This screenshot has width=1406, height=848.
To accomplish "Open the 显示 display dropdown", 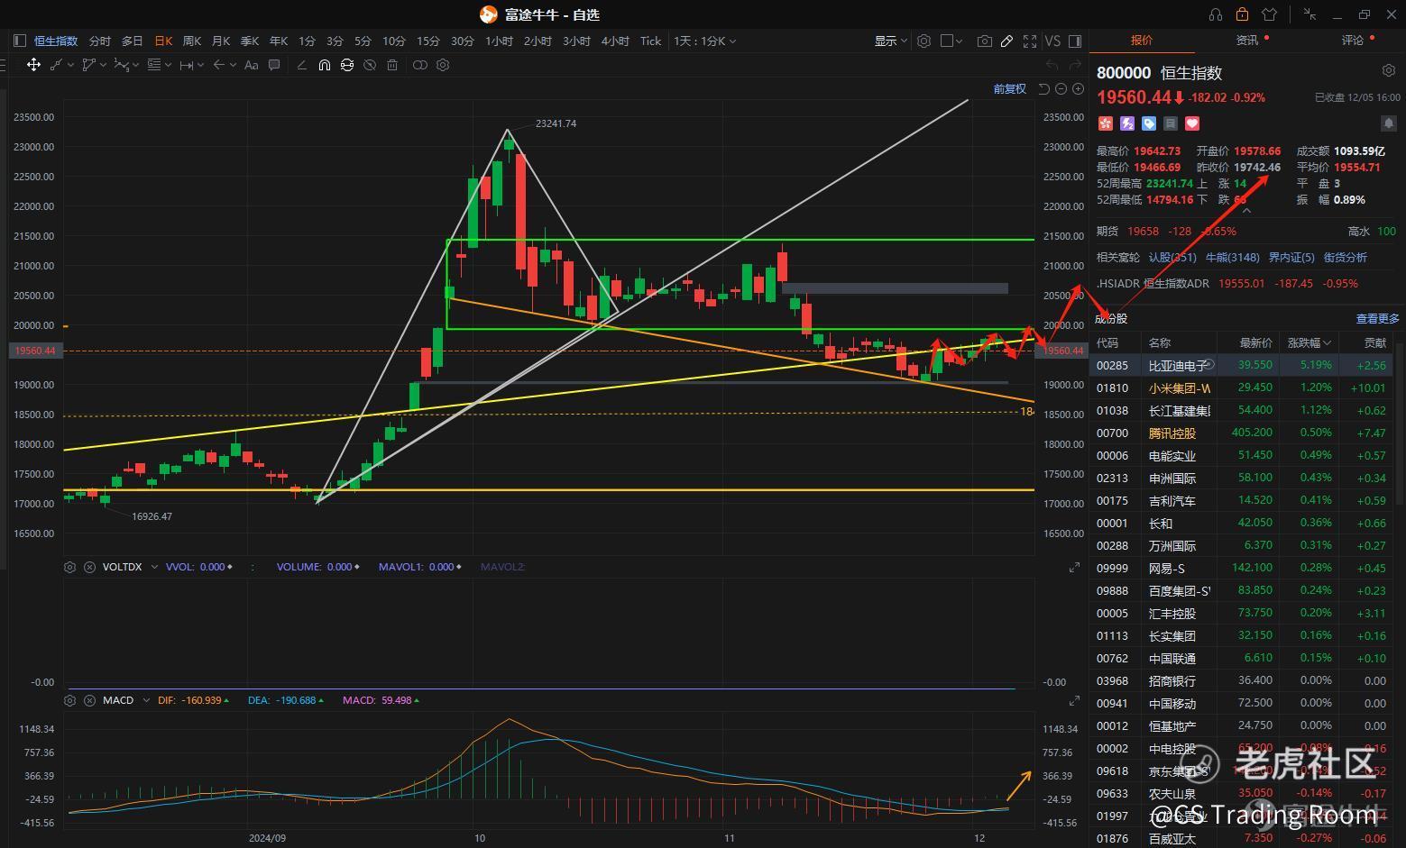I will [x=890, y=41].
